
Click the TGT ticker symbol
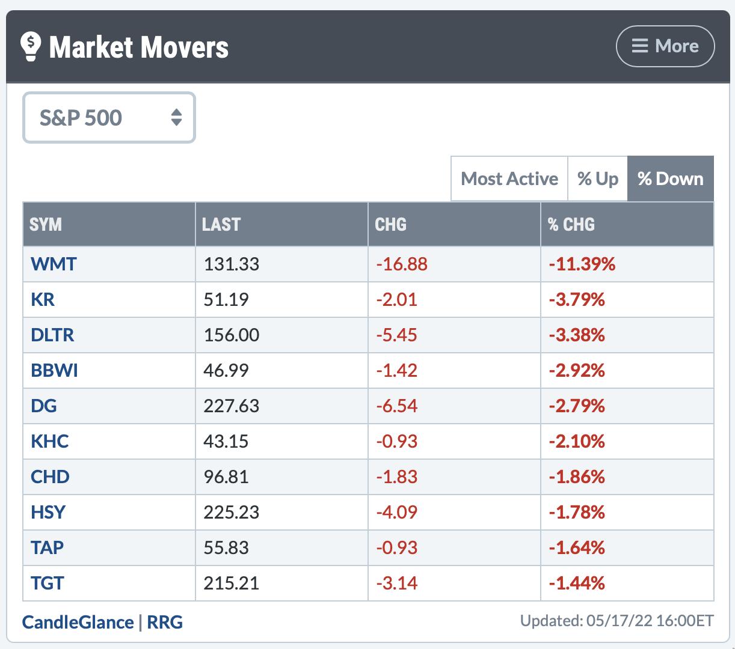[47, 583]
